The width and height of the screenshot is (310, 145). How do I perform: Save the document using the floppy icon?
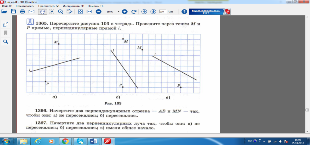tap(13, 11)
